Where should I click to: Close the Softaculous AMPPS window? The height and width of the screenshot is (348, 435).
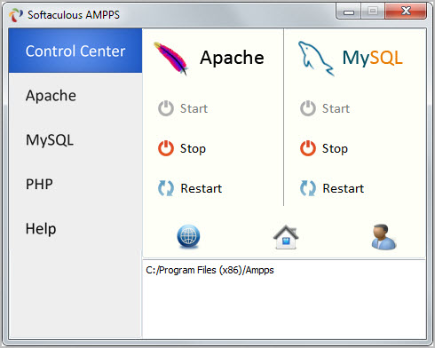[x=406, y=12]
